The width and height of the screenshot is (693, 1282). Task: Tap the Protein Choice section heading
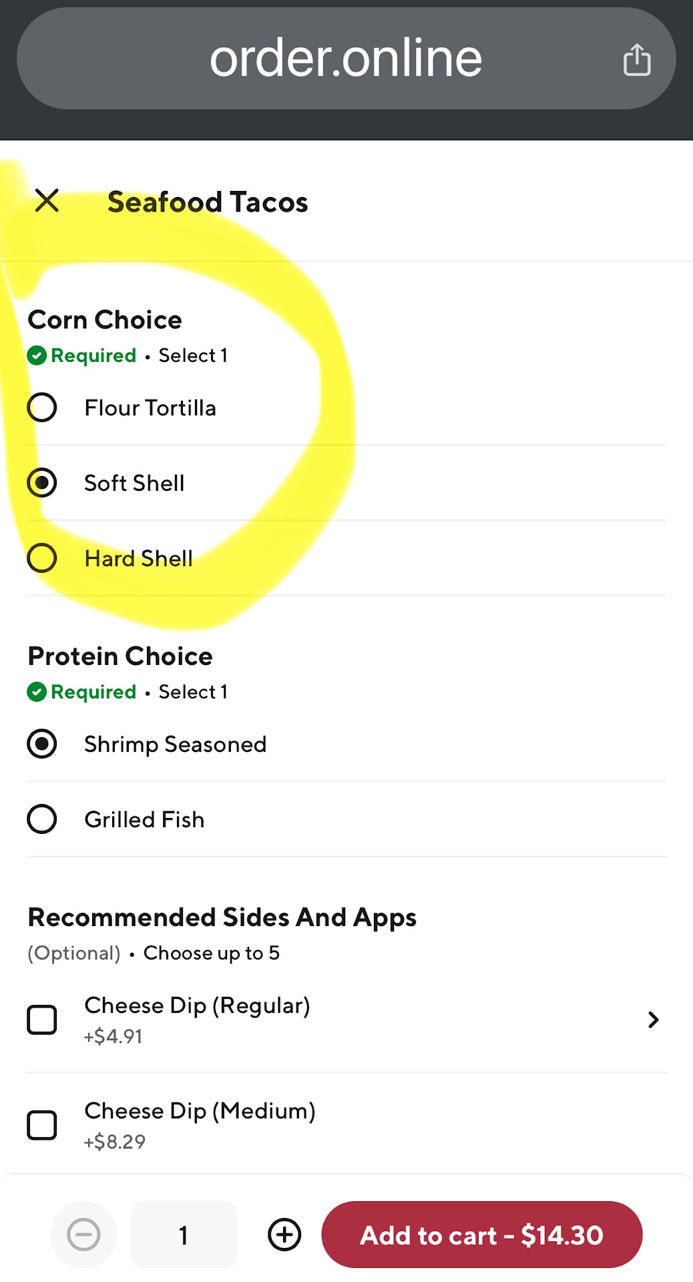tap(120, 656)
